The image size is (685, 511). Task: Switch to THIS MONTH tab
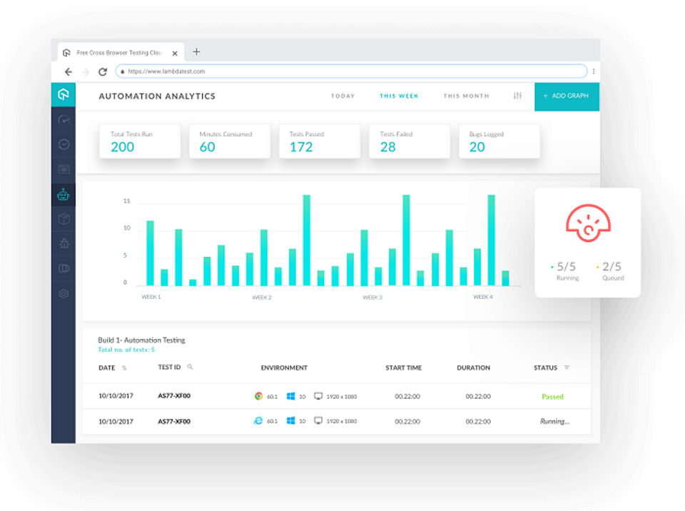[x=466, y=96]
